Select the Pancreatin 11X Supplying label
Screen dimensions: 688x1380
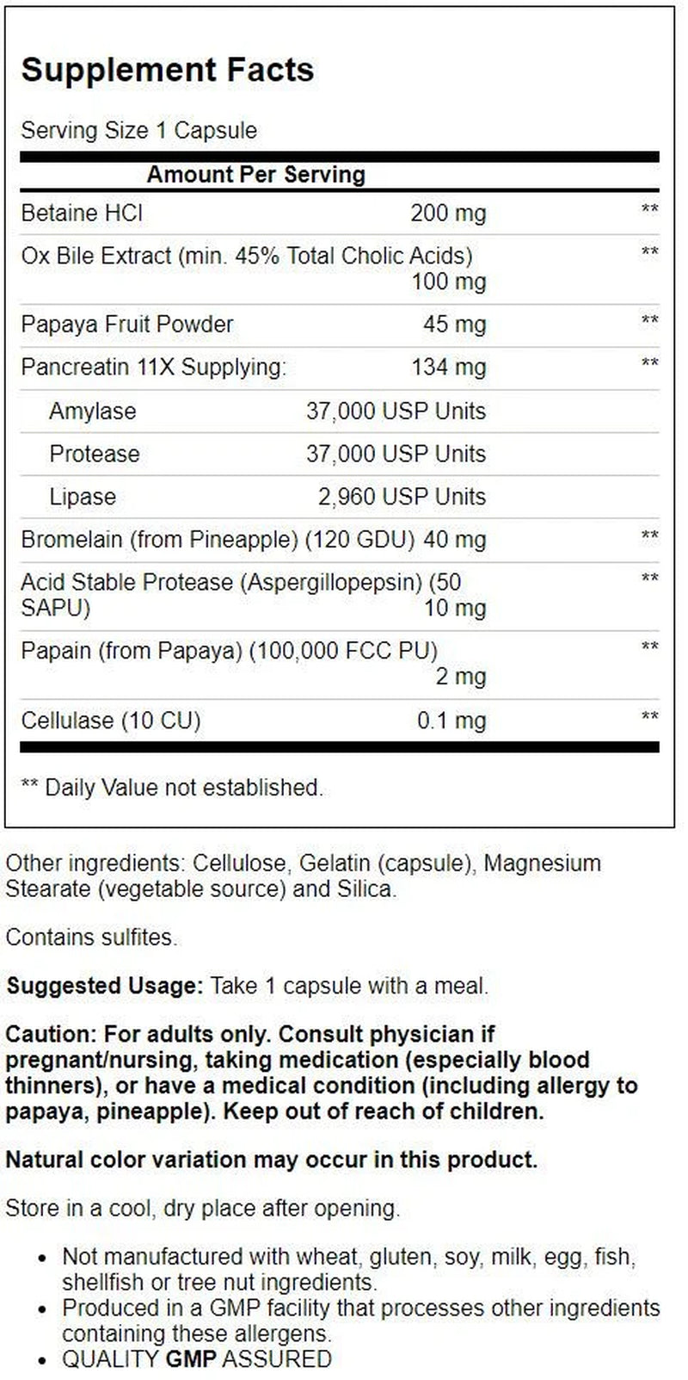(x=153, y=368)
